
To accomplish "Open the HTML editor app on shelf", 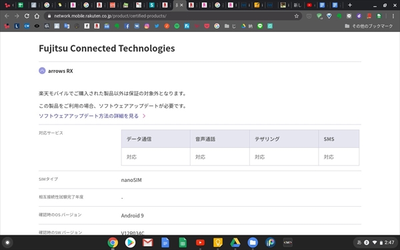I will click(288, 243).
